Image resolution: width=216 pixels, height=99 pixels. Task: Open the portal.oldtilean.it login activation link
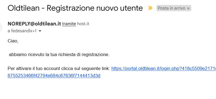coord(164,69)
